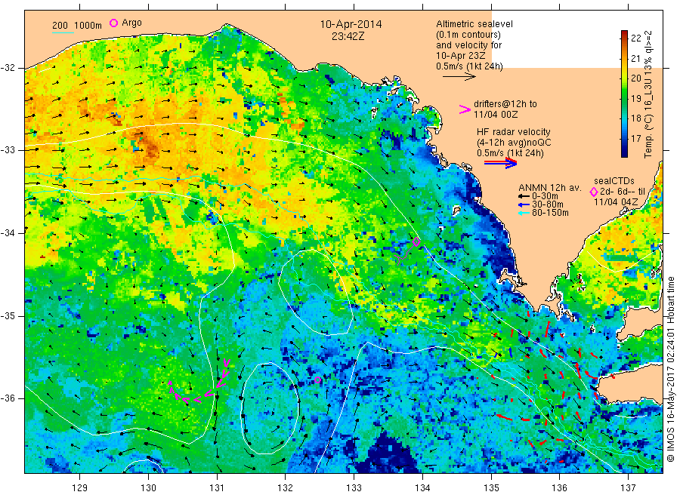Click the '80-150m' depth range label
The image size is (680, 498).
tap(550, 213)
